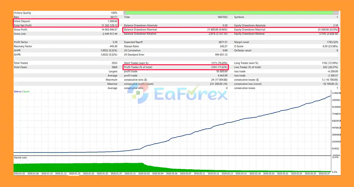
Task: Click the Deposit Load chart title
Action: pyautogui.click(x=20, y=157)
